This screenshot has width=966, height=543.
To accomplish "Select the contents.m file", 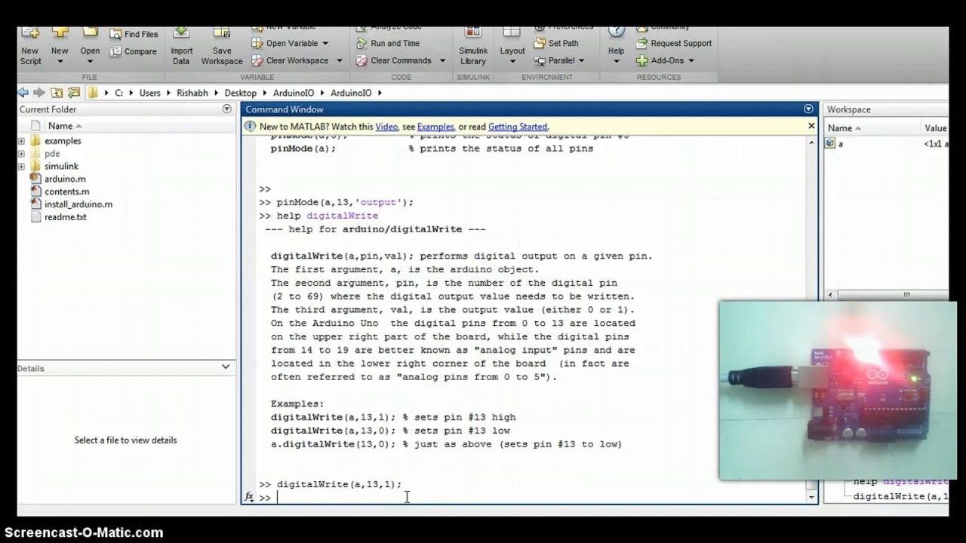I will 66,192.
